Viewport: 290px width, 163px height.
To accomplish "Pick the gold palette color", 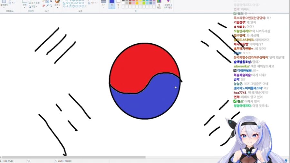I will click(137, 3).
